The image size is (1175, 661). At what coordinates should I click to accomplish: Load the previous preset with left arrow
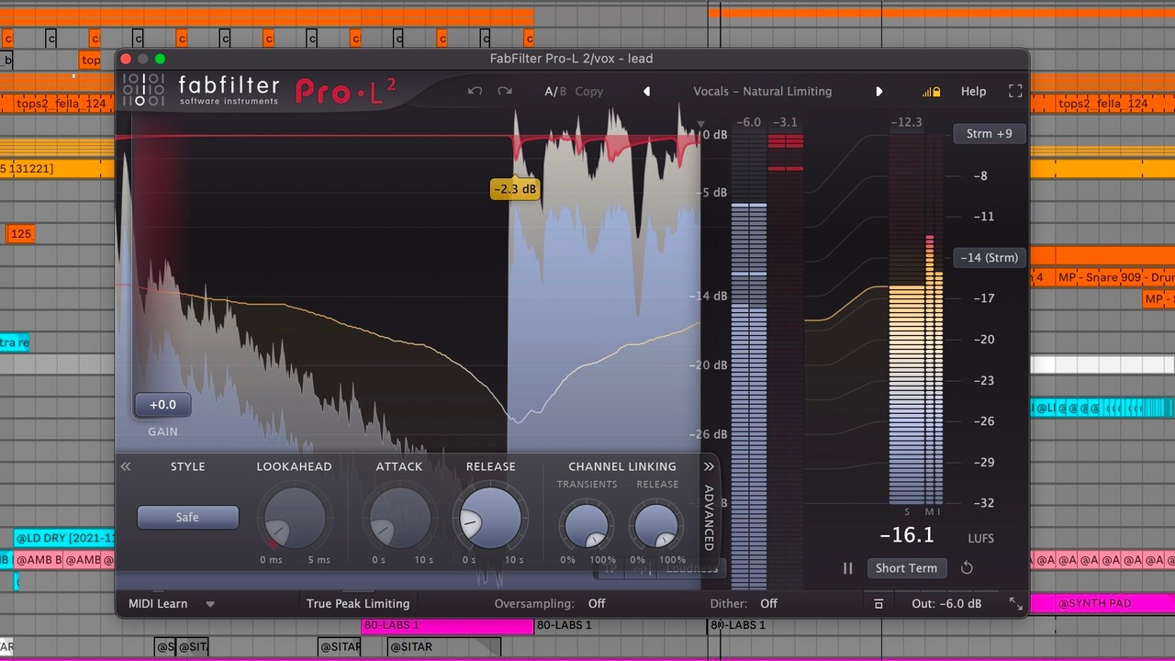click(x=646, y=91)
